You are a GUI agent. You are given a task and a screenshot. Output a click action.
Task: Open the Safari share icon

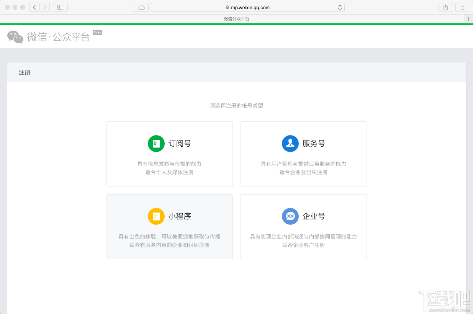click(x=445, y=7)
